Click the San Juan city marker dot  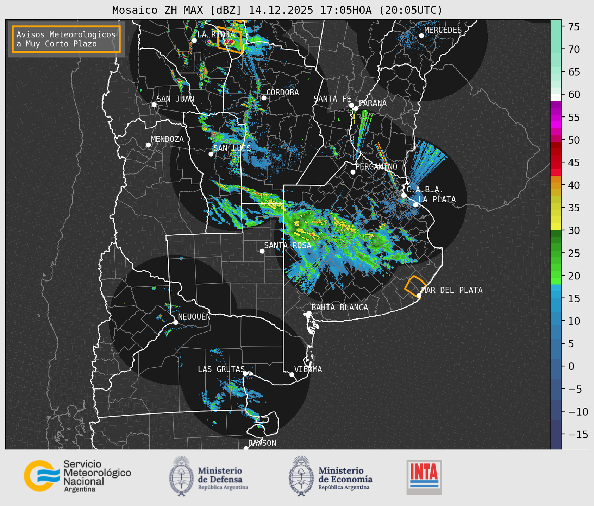click(154, 105)
